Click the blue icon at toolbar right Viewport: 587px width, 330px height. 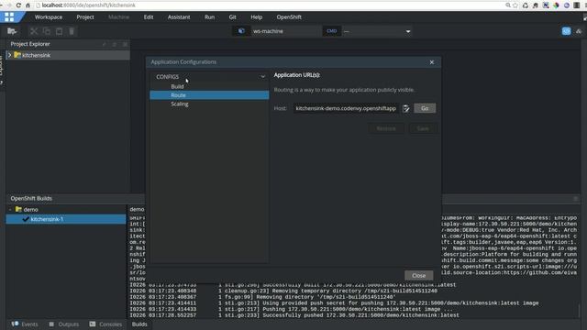pos(567,31)
